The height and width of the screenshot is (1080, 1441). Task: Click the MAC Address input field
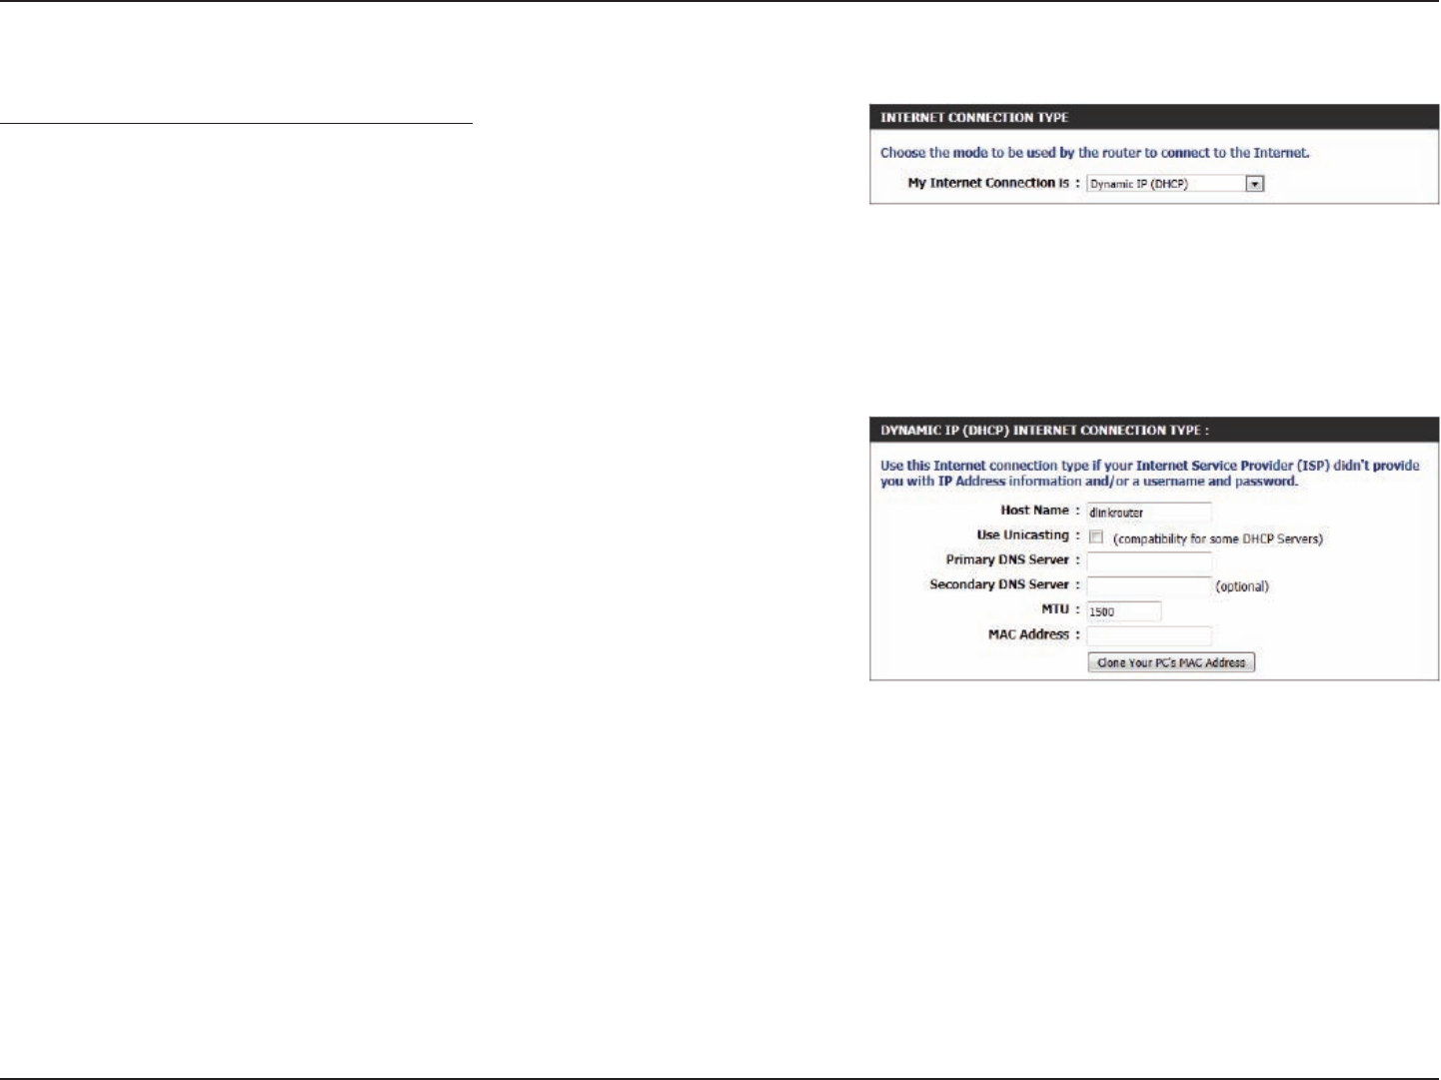coord(1148,635)
